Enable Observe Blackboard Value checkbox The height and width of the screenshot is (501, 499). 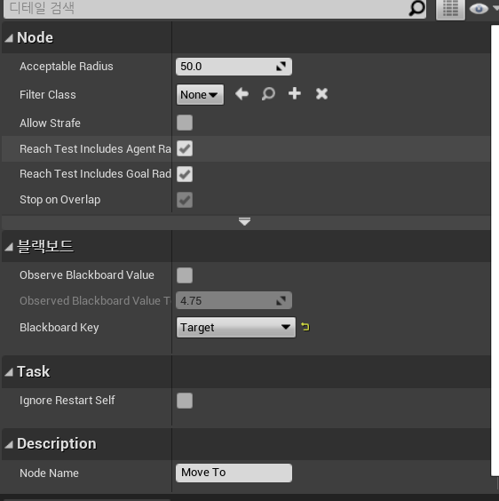click(x=185, y=275)
